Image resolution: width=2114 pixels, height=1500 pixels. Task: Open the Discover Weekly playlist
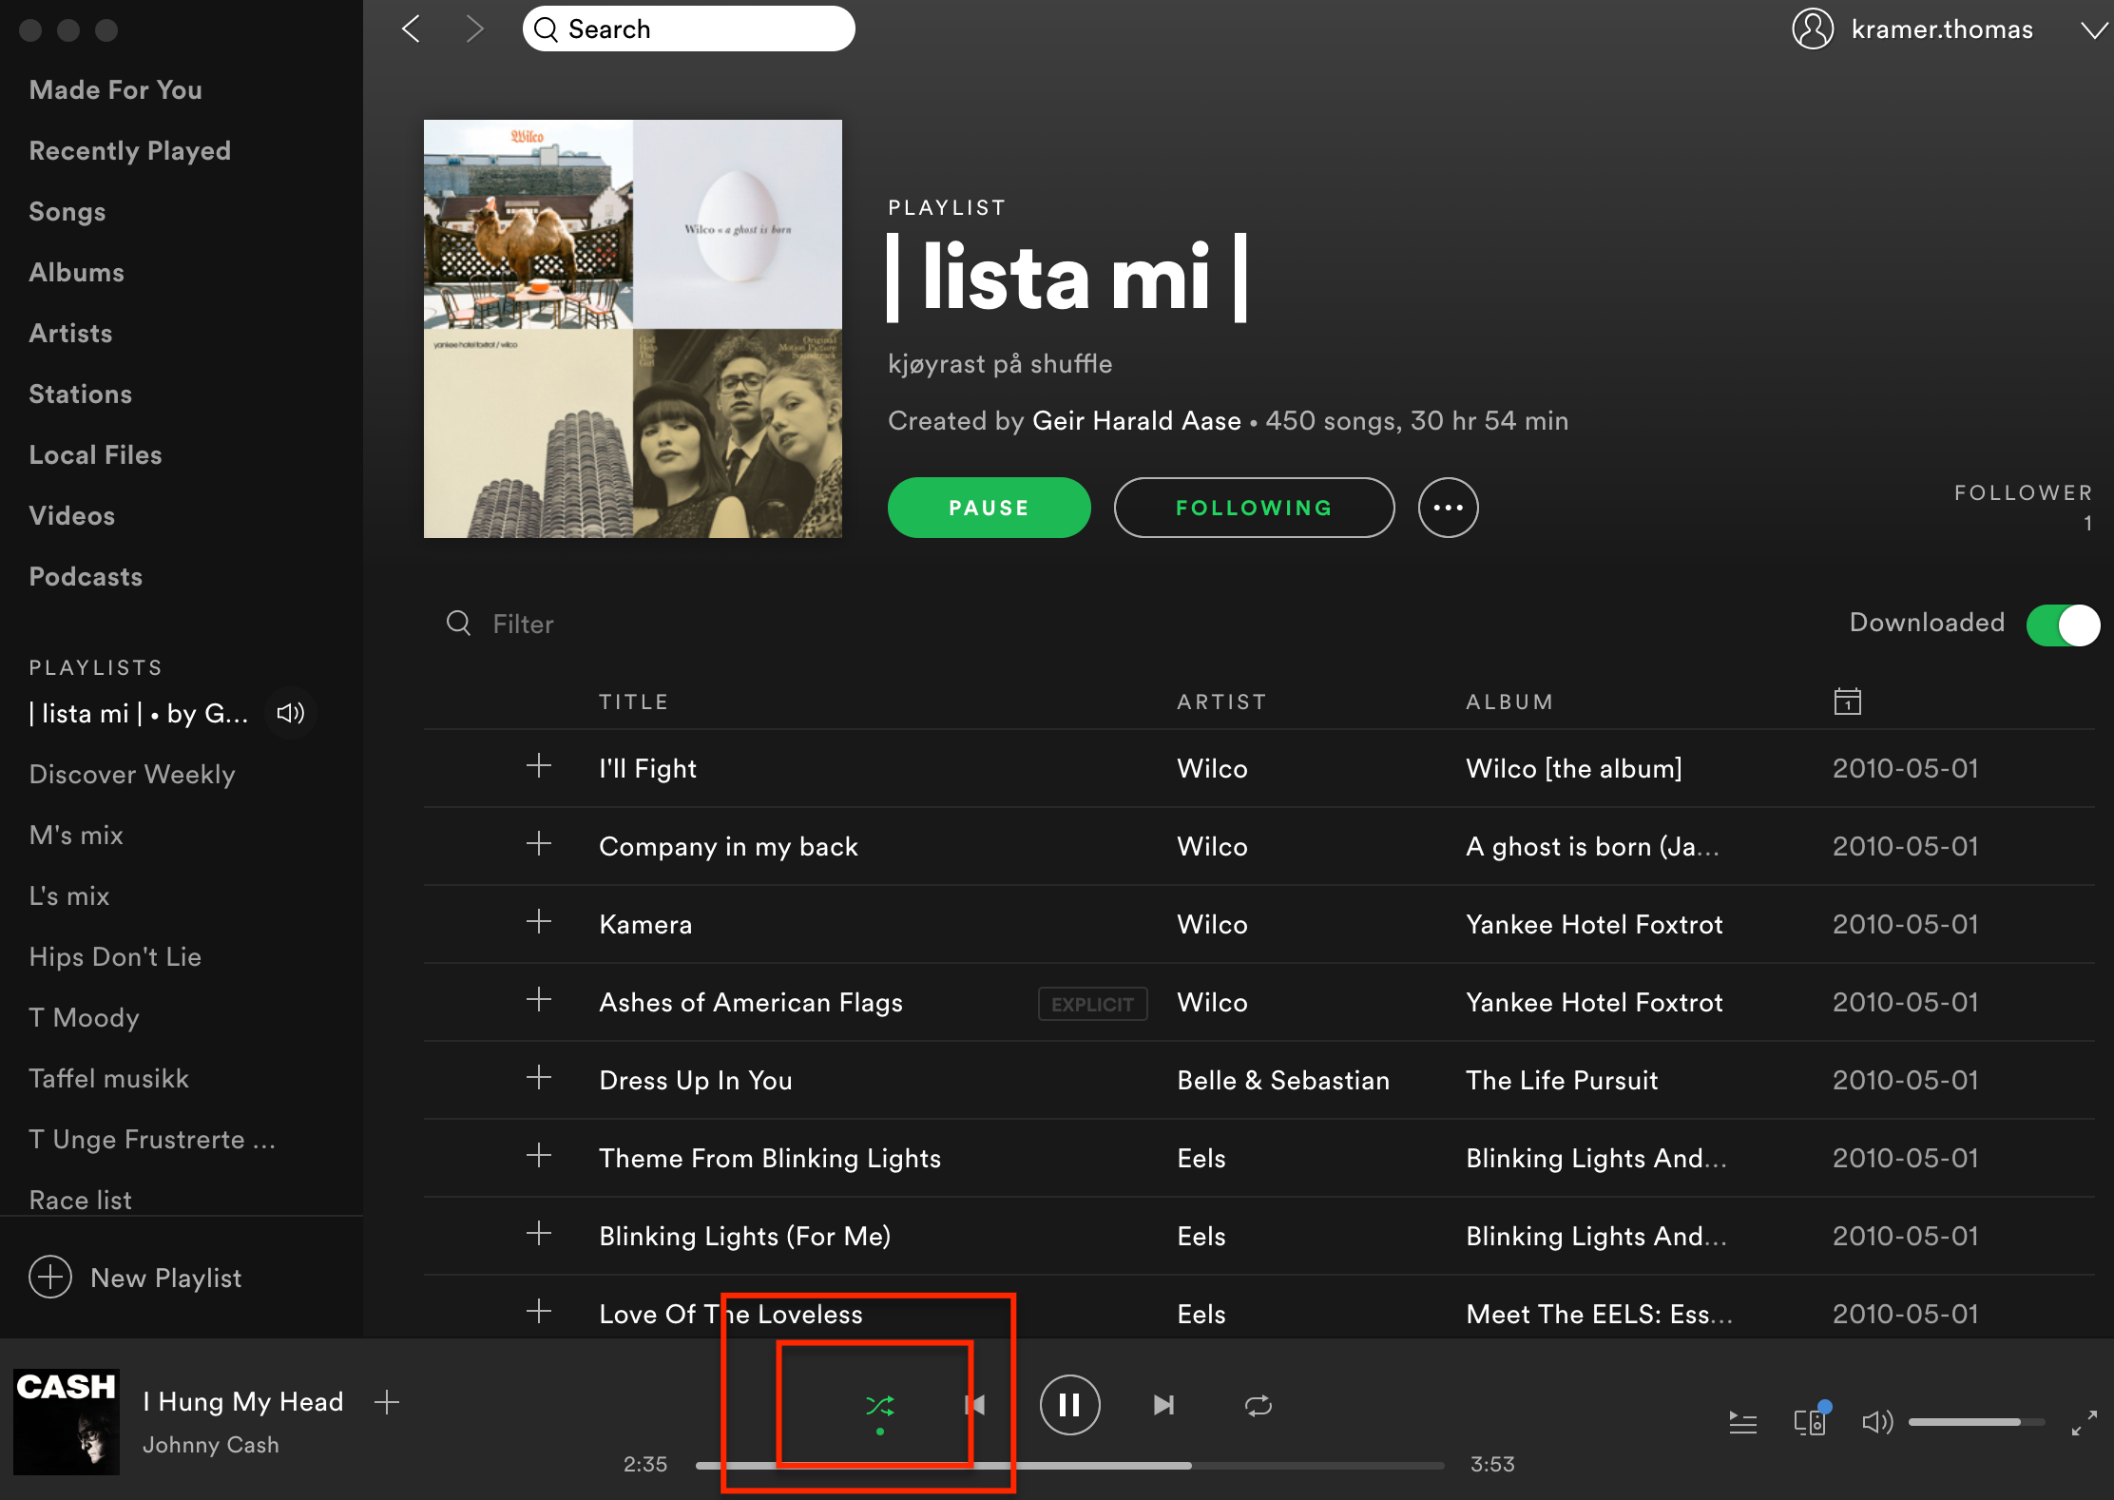(x=132, y=775)
